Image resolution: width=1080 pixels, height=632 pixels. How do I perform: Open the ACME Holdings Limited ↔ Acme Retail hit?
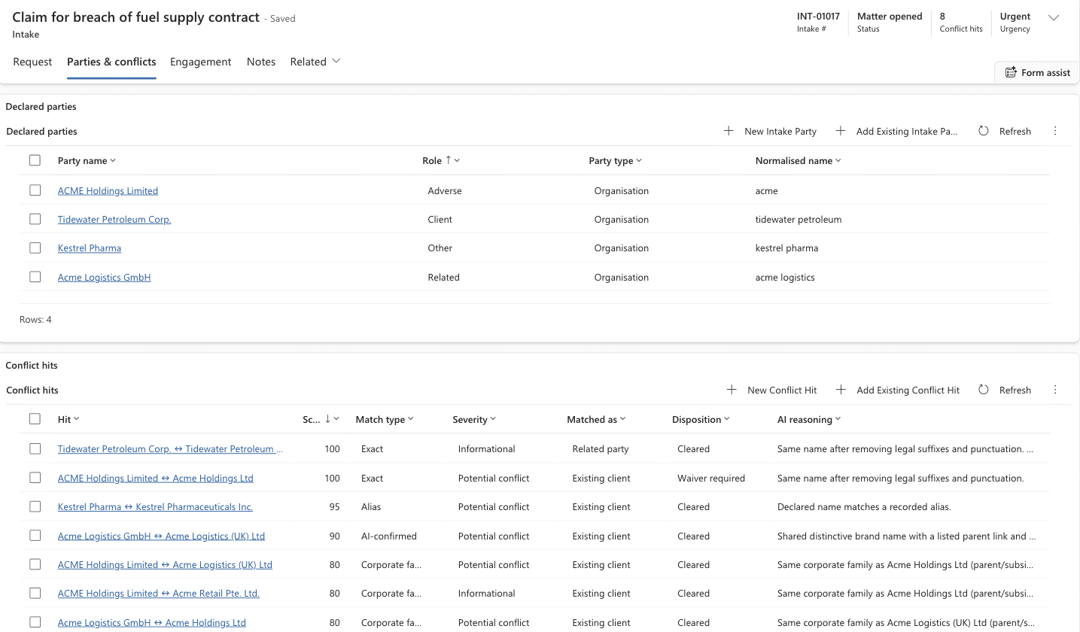159,593
